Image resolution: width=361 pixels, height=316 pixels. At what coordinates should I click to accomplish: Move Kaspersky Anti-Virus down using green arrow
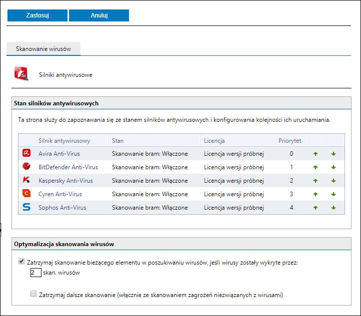[x=333, y=181]
